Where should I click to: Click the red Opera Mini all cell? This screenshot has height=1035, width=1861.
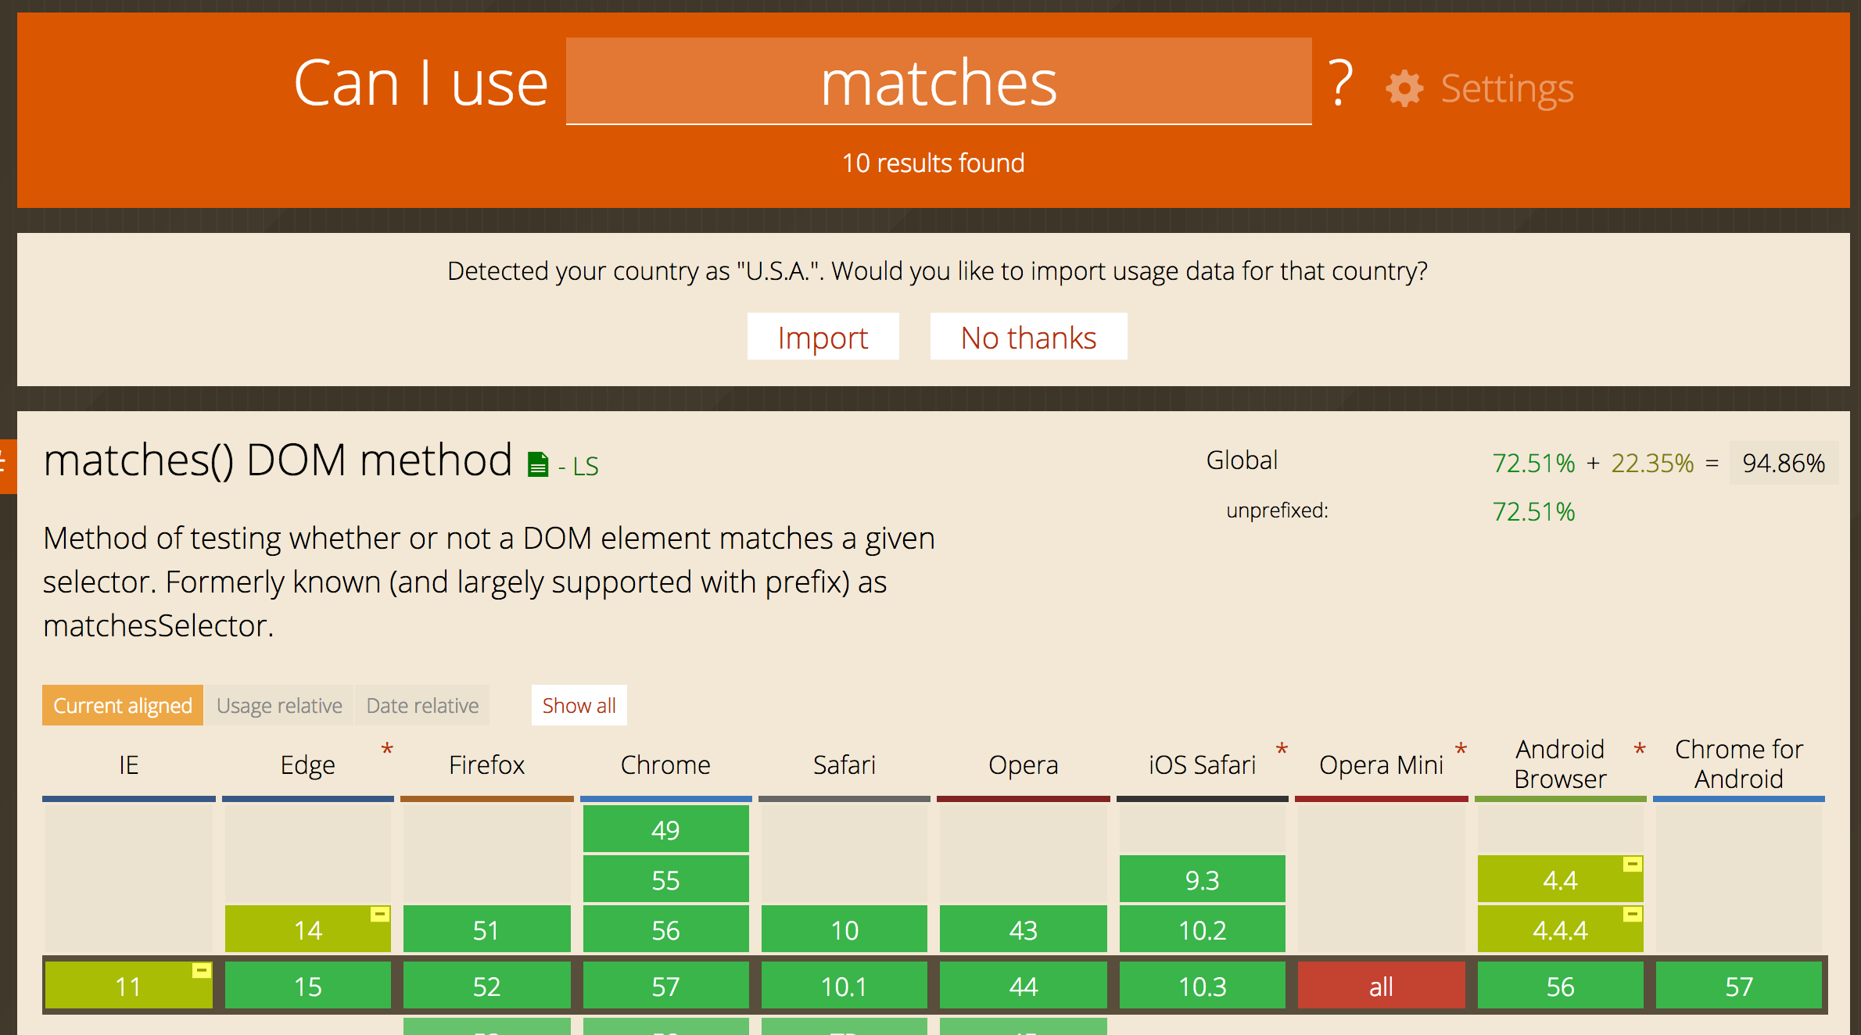tap(1381, 986)
